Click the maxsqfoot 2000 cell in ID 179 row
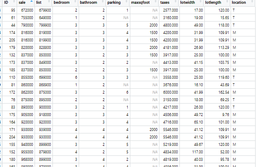256x167 pixels. click(154, 48)
